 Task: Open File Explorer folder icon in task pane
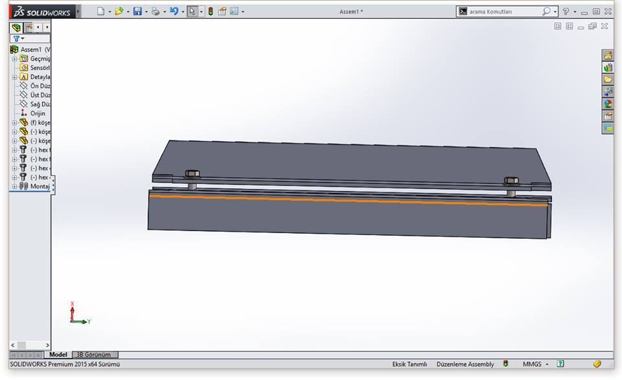608,80
